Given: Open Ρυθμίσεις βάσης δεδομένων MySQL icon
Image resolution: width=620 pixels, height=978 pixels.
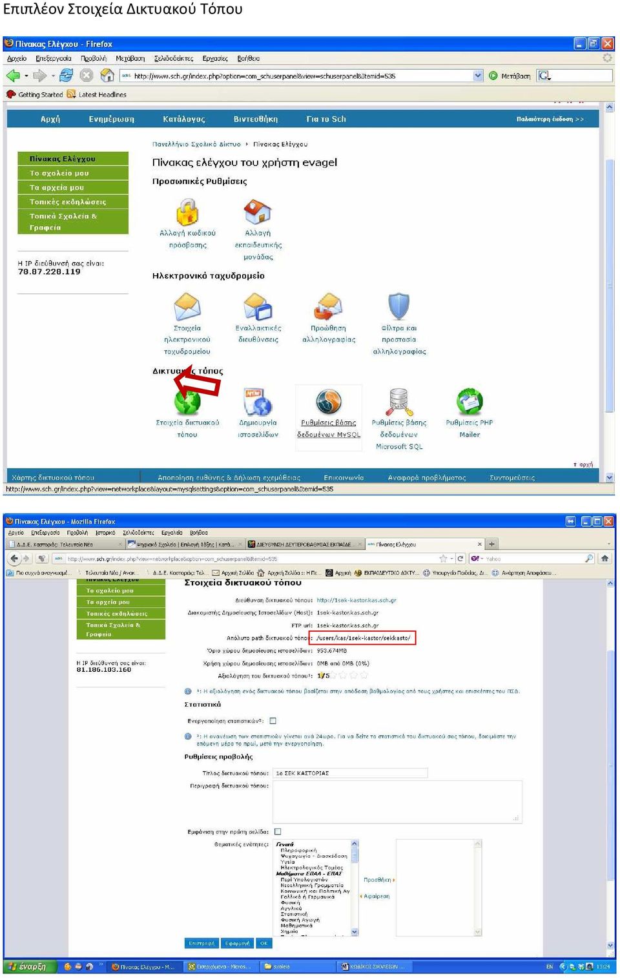Looking at the screenshot, I should point(328,401).
